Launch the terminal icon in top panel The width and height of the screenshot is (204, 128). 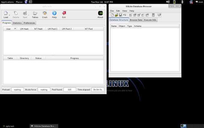point(30,2)
